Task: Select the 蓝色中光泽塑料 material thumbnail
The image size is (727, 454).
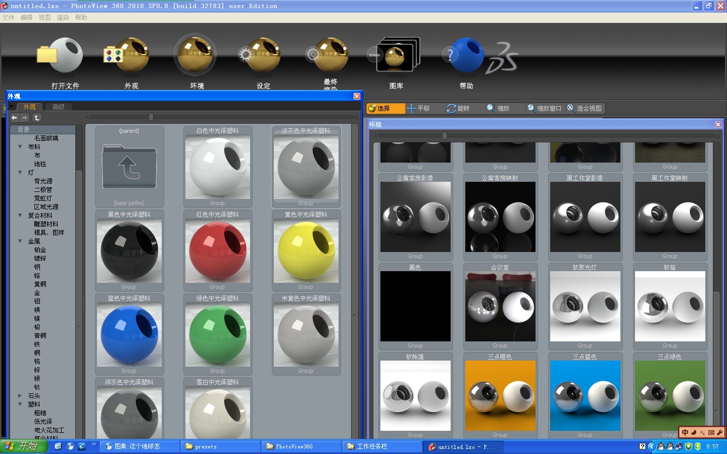Action: point(129,334)
